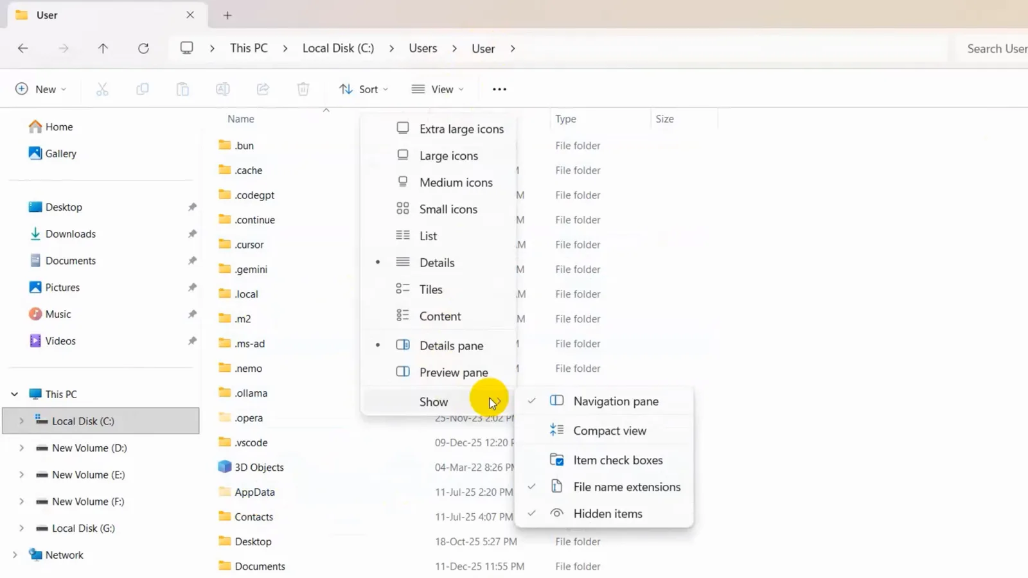Select the .ollama folder
Viewport: 1028px width, 578px height.
point(243,393)
